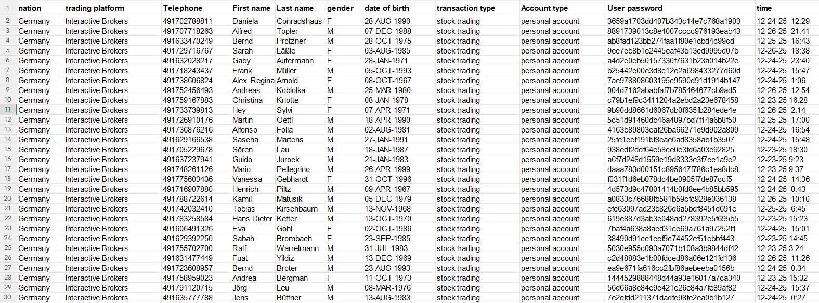Select row number 2 header

pyautogui.click(x=8, y=21)
